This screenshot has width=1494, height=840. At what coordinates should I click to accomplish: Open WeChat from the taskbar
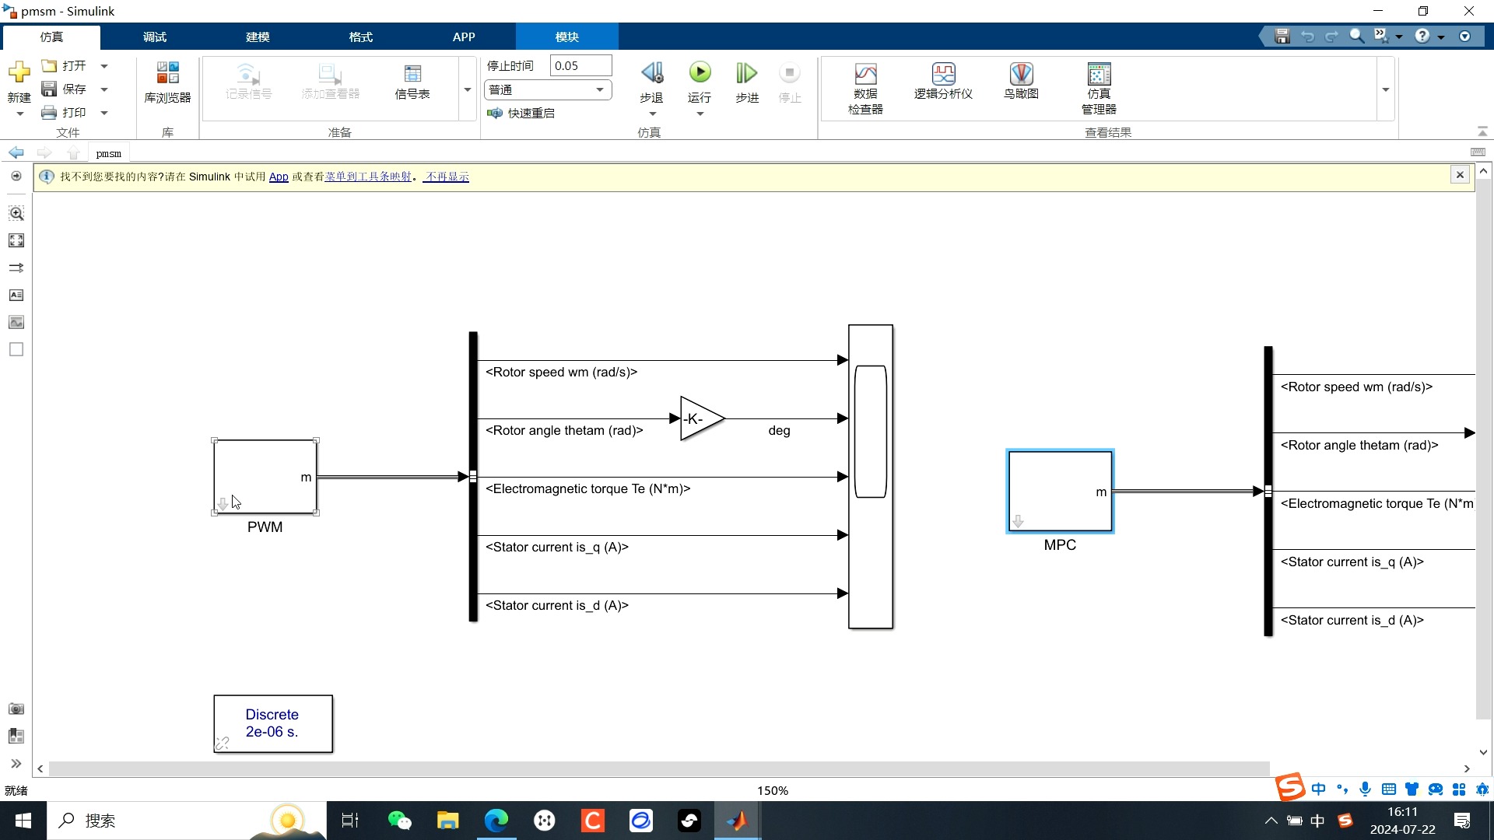point(399,821)
